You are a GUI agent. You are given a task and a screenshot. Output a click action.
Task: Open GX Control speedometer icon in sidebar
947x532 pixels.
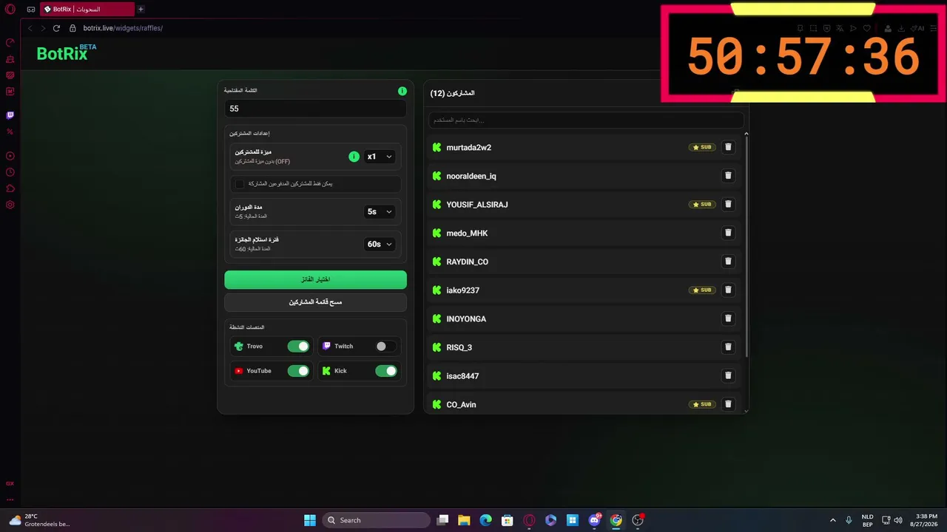click(10, 42)
